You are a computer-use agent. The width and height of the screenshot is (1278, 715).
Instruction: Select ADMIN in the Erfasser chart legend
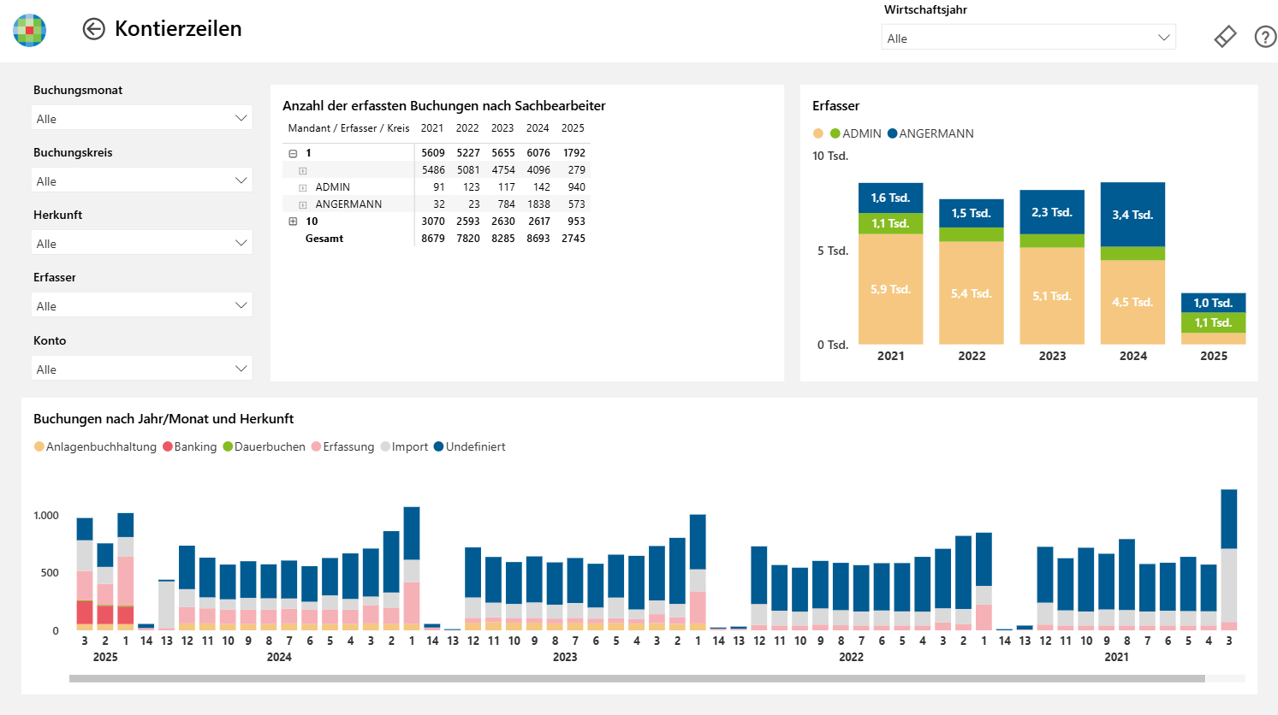855,133
